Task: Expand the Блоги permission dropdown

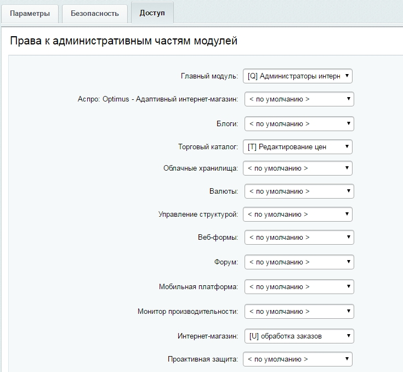Action: [299, 124]
